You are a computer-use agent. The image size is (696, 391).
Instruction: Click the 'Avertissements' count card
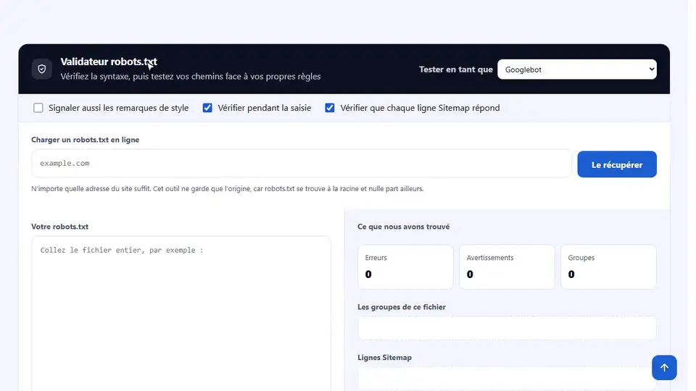click(507, 267)
